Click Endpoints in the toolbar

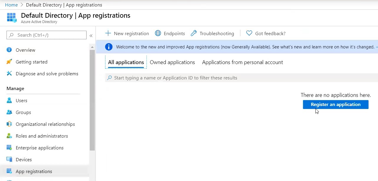170,33
